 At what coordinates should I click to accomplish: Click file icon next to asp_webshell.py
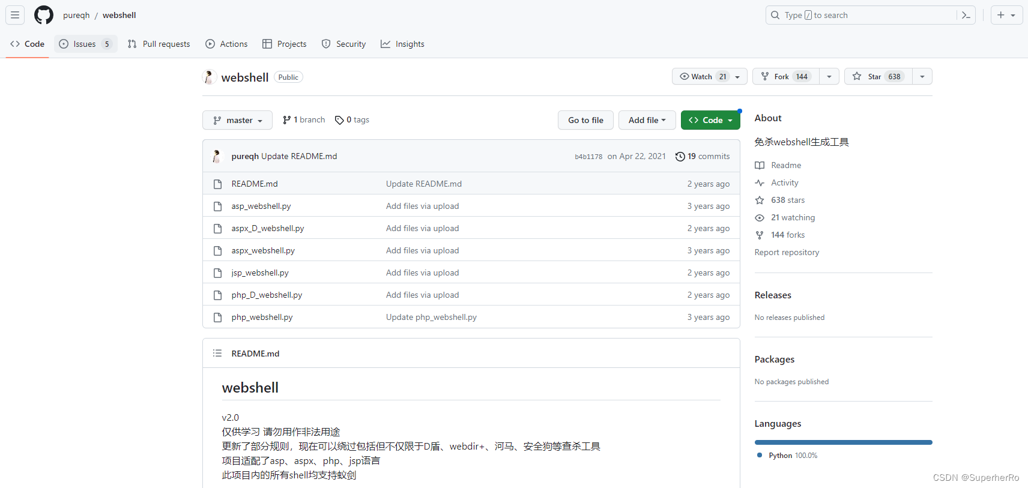coord(218,206)
